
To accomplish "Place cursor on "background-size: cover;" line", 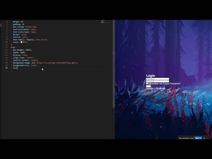I will click(25, 65).
